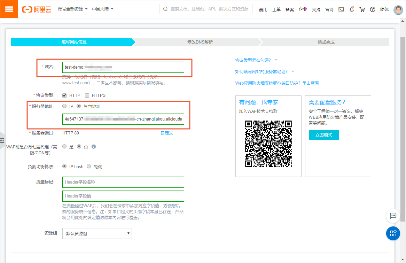Switch language via 简体
The height and width of the screenshot is (263, 406).
coord(384,10)
